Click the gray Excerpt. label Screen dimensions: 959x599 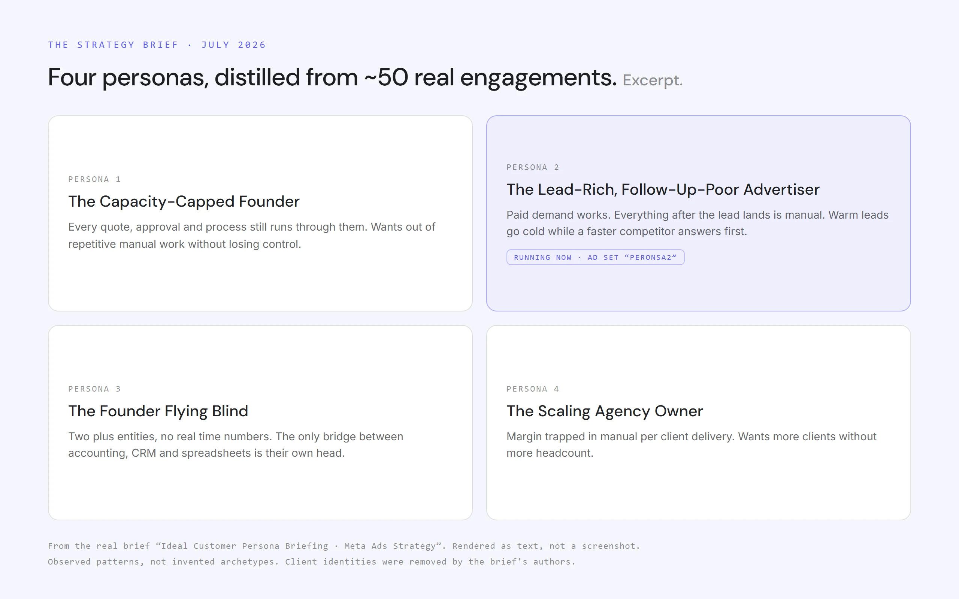(x=653, y=80)
